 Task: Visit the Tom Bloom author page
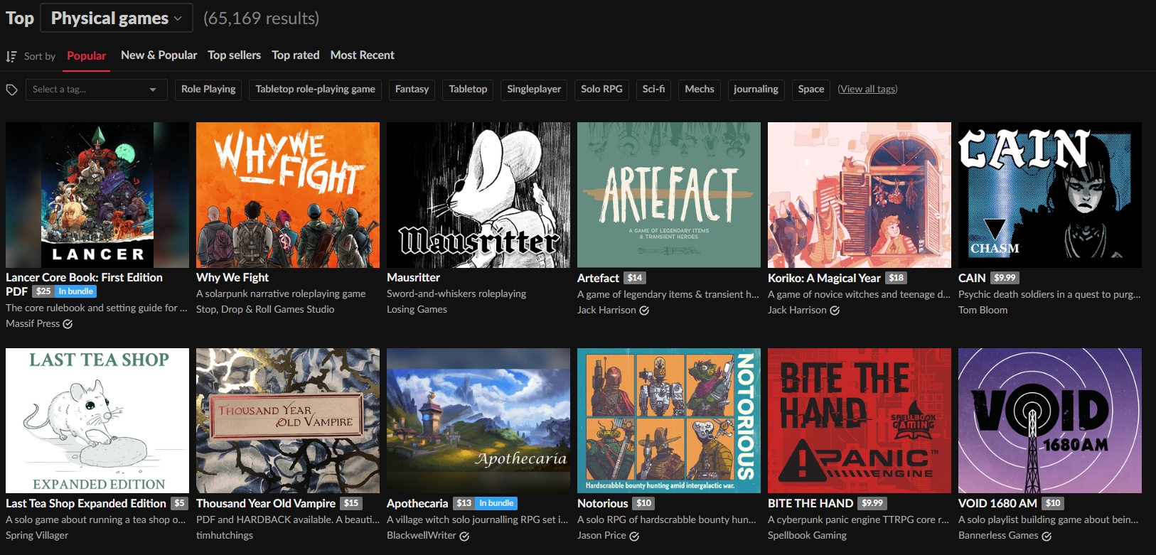point(983,310)
